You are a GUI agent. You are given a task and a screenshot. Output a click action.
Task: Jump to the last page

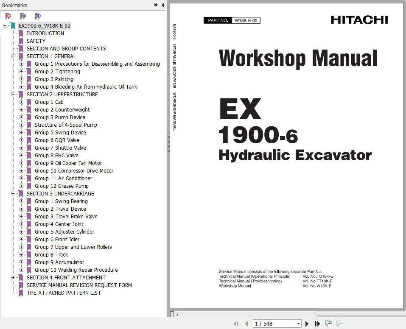point(317,323)
